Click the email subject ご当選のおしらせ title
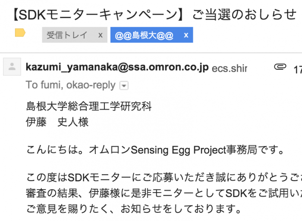 245,15
